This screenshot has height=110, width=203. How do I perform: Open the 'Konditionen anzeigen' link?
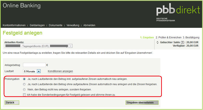coord(60,71)
